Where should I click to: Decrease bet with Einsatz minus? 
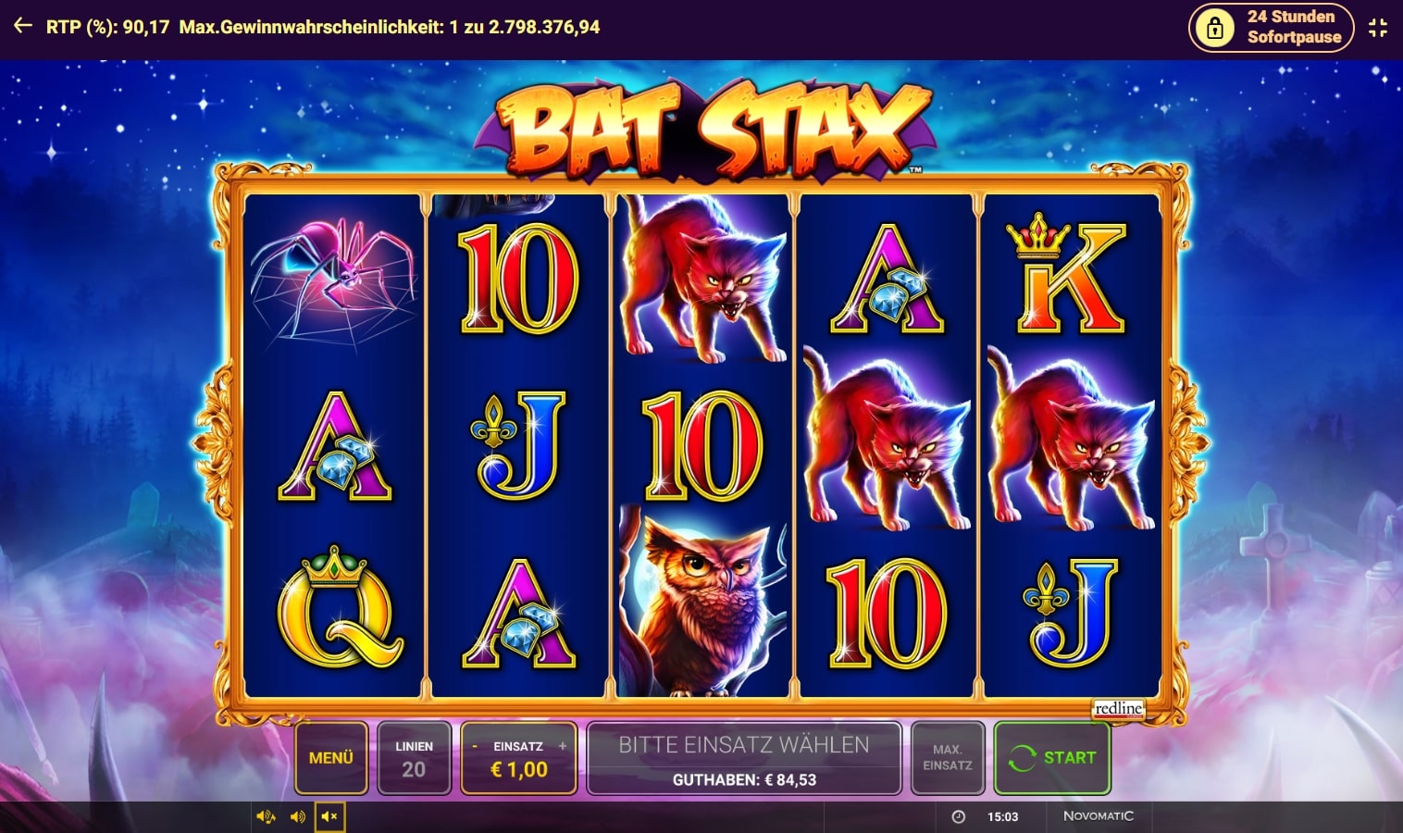point(476,746)
